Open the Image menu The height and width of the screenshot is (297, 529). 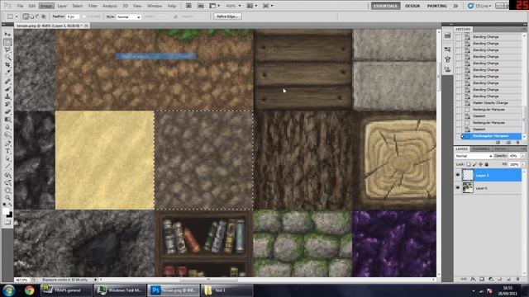click(46, 6)
